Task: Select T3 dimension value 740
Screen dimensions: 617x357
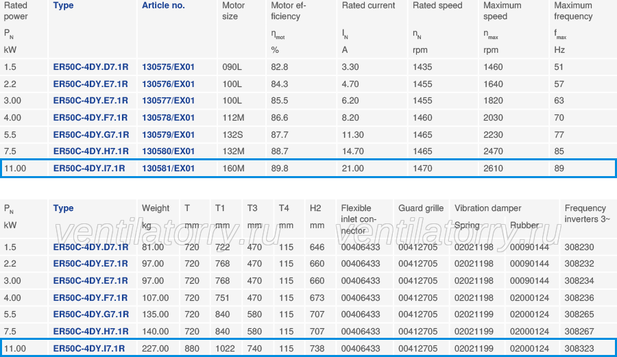Action: click(254, 349)
